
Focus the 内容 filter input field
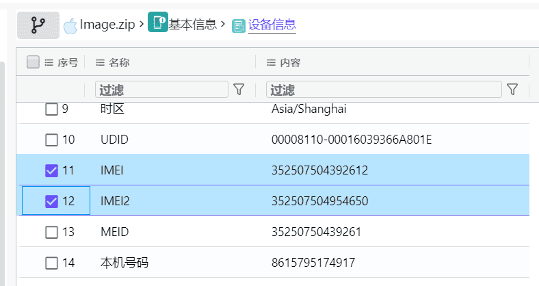click(x=384, y=90)
